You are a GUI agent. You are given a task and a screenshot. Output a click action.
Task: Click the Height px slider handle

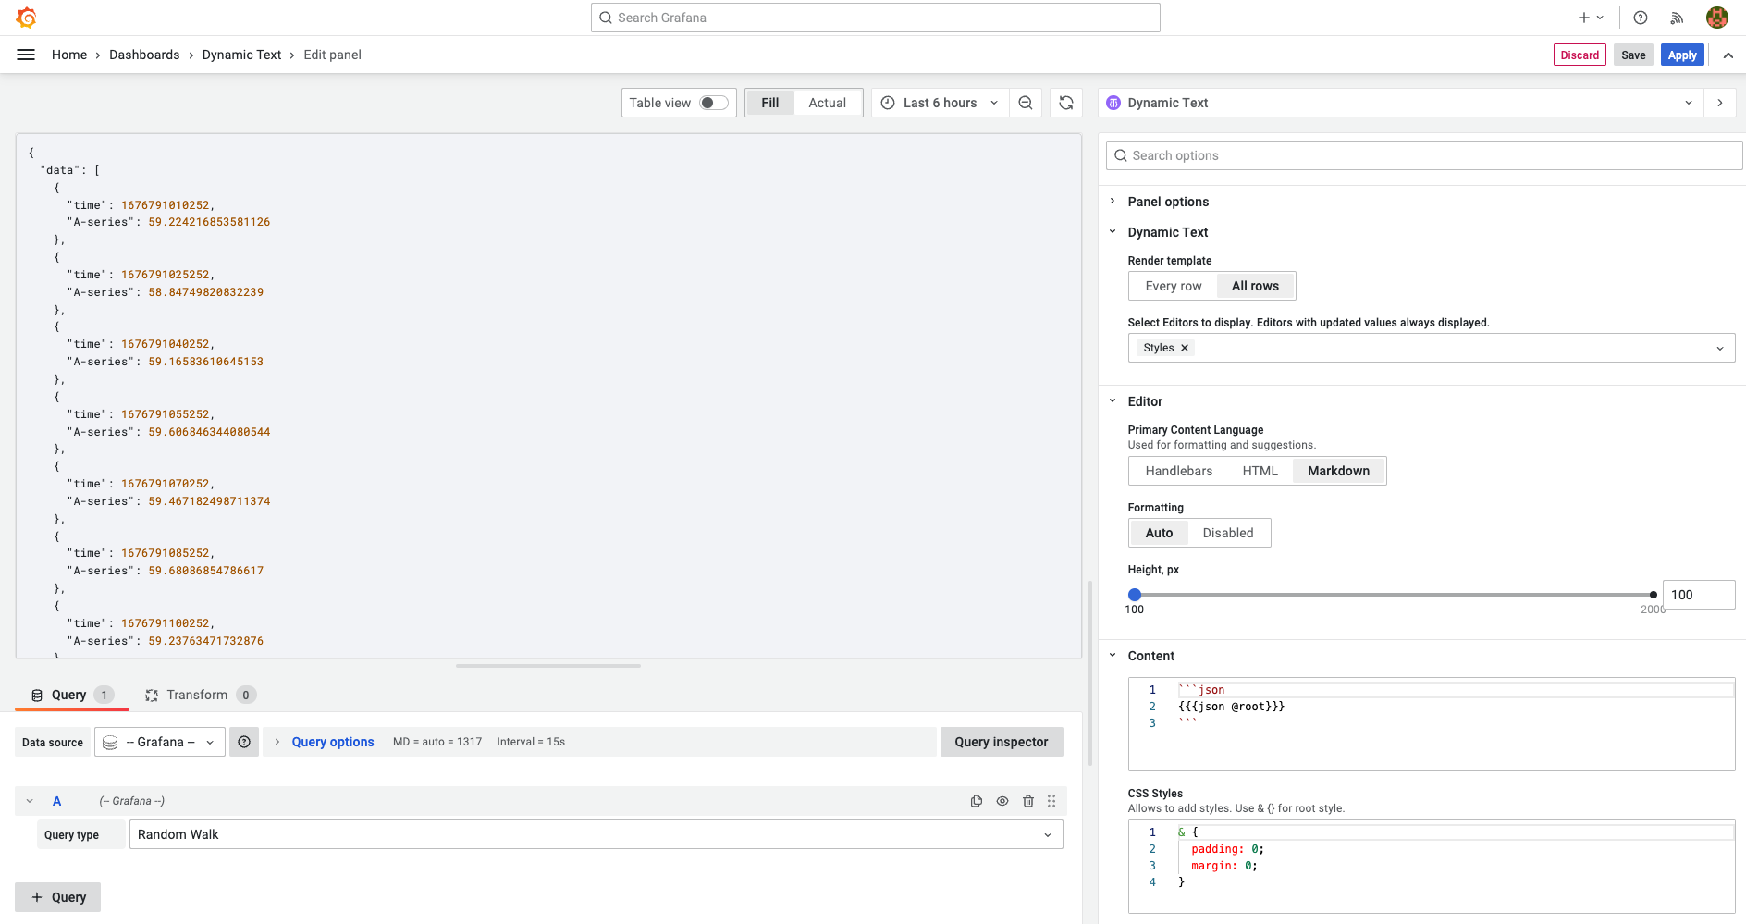(1135, 595)
